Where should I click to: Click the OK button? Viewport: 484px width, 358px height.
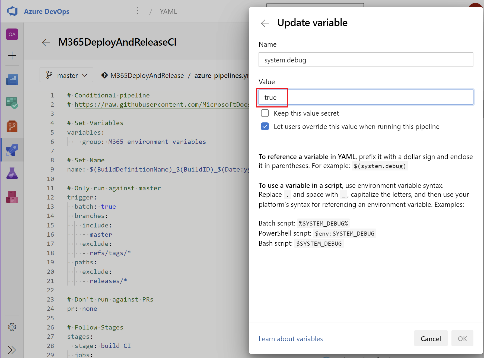462,338
